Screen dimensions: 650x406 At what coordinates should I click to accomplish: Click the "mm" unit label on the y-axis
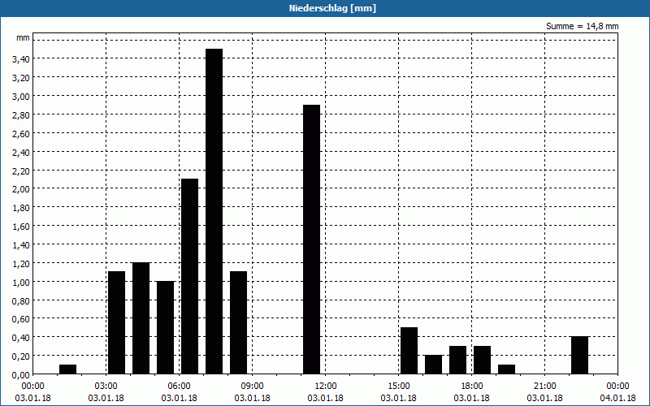[23, 37]
